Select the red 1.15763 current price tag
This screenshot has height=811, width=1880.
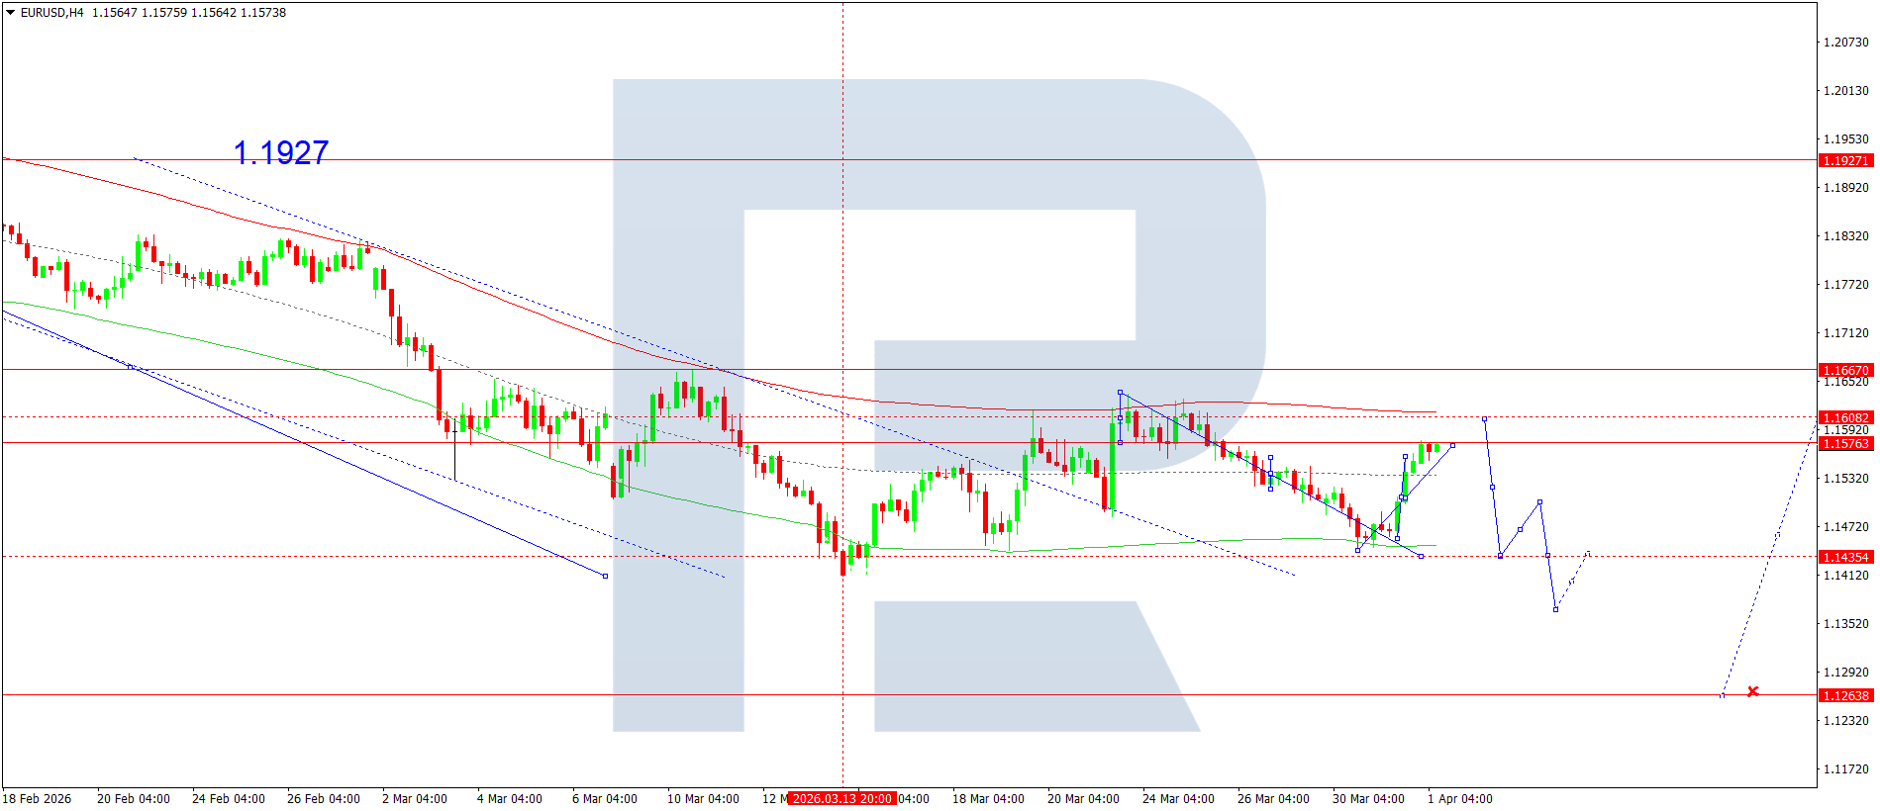[1845, 443]
